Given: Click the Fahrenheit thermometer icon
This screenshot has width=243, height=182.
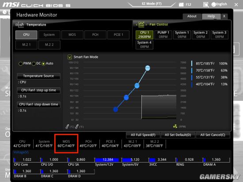Looking at the screenshot, I should [77, 126].
